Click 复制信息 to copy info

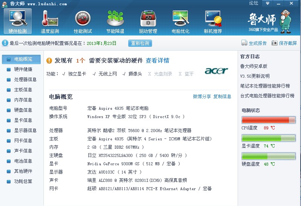tap(222, 96)
